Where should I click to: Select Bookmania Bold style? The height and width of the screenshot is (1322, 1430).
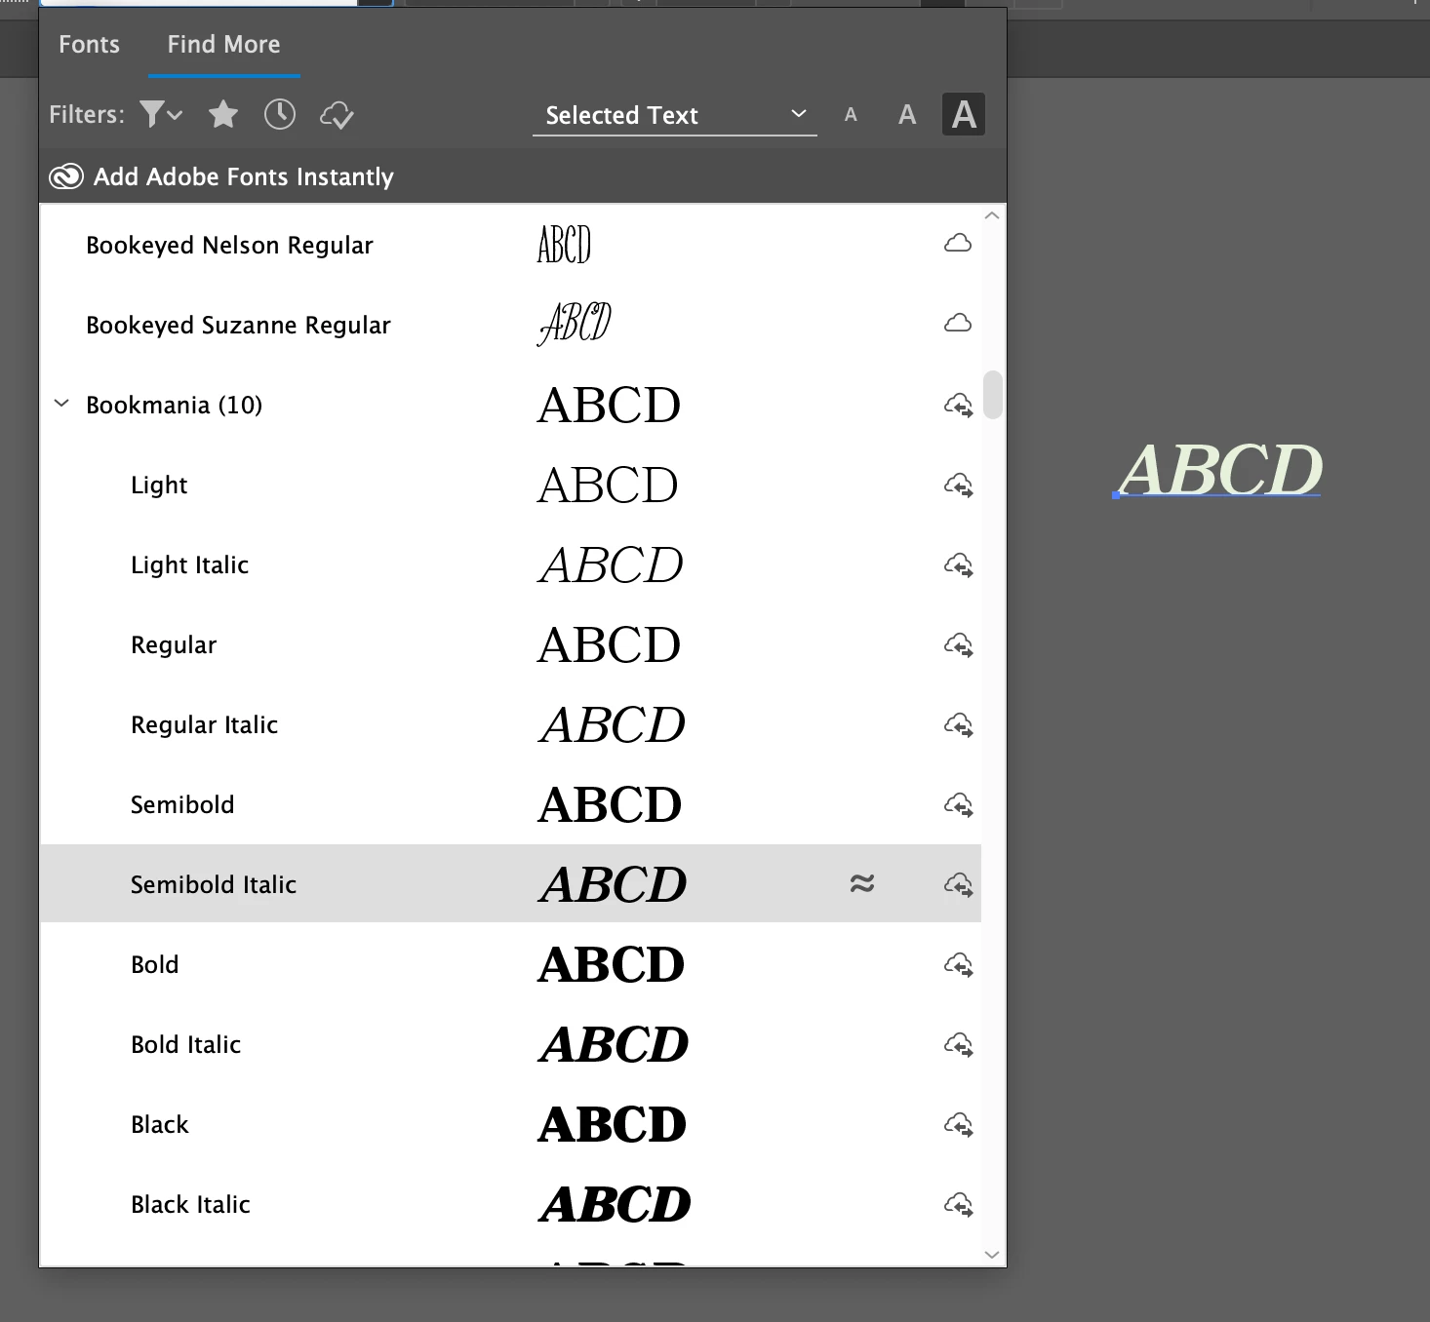coord(510,964)
